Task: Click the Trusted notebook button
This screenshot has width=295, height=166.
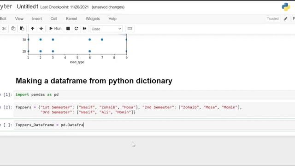Action: (x=272, y=18)
